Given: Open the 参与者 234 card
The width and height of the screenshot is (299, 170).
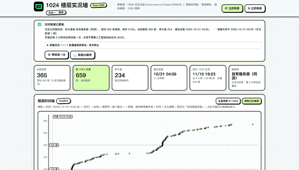Looking at the screenshot, I should tap(130, 78).
